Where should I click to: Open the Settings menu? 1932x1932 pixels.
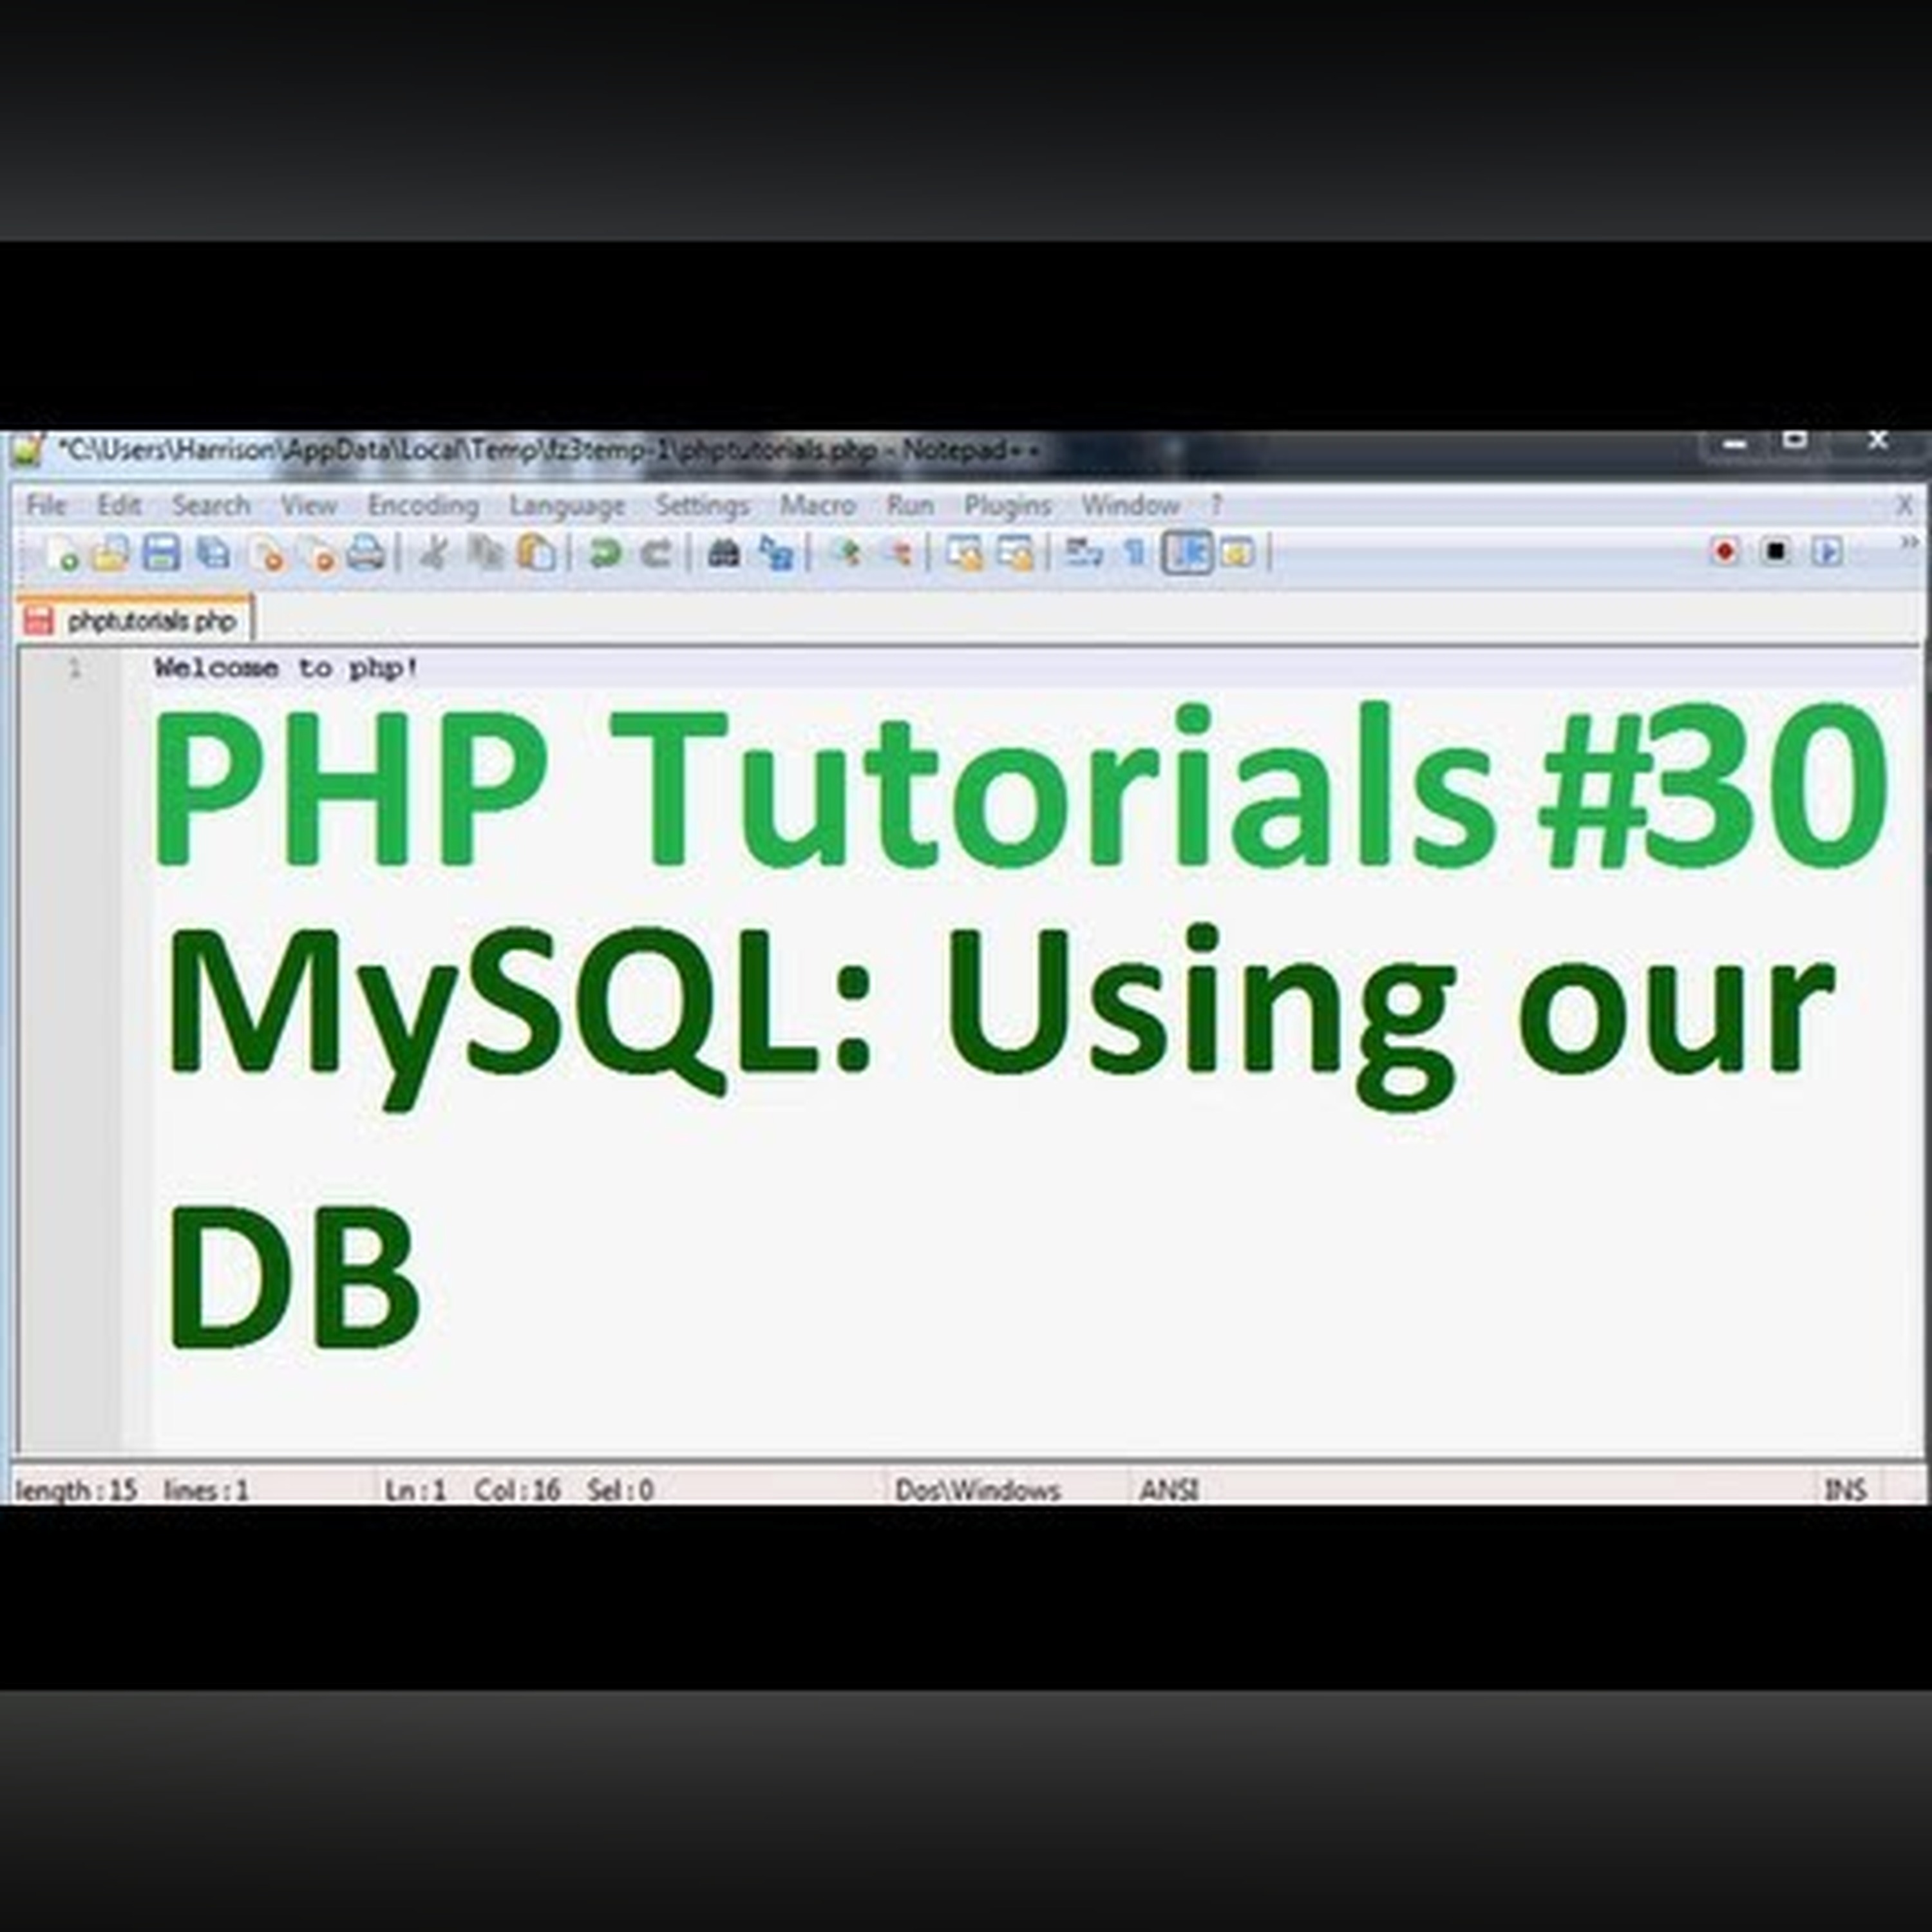pyautogui.click(x=702, y=506)
